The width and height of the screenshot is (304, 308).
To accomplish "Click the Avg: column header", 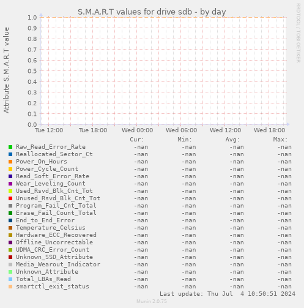I will (232, 140).
